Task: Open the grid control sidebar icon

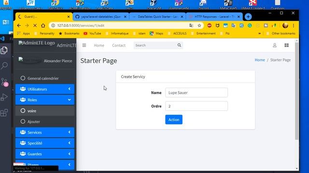Action: tap(286, 45)
